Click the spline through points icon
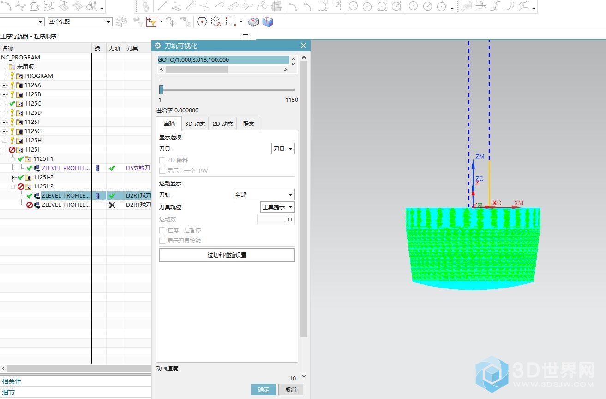This screenshot has width=606, height=399. (20, 6)
